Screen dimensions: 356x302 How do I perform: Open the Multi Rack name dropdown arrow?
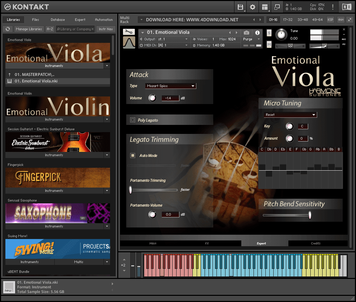[141, 20]
